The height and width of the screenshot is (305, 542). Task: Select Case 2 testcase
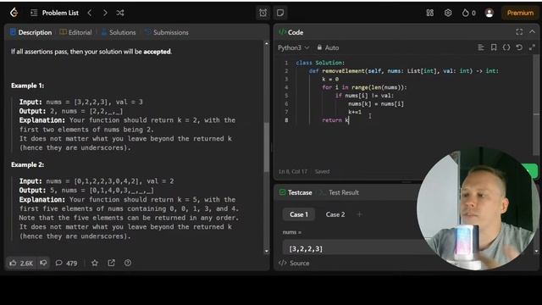click(335, 214)
